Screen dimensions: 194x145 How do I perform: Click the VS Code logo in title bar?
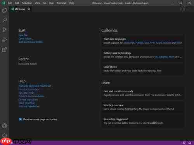pos(4,3)
